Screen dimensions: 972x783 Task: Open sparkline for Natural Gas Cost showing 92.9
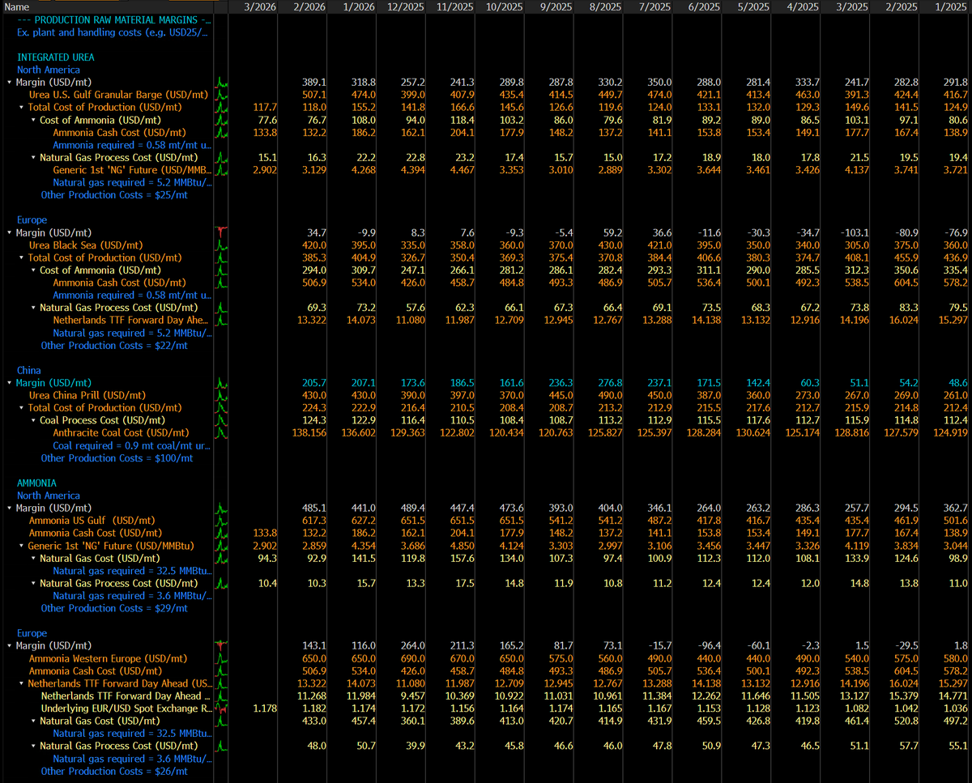tap(221, 558)
